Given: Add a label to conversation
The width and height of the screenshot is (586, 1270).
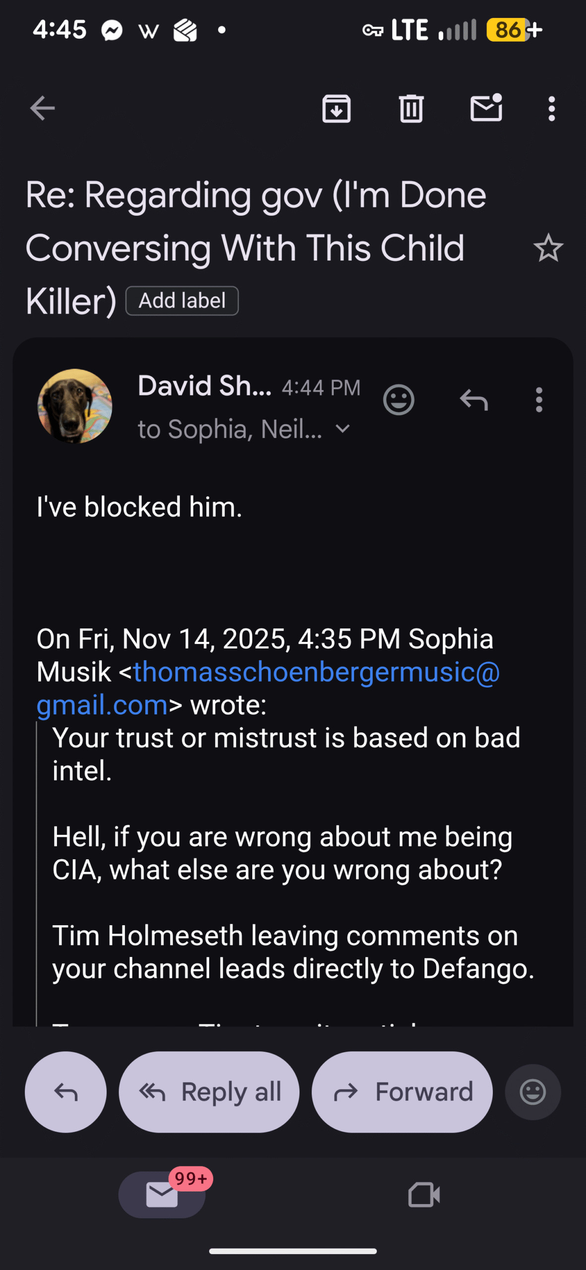Looking at the screenshot, I should click(182, 301).
